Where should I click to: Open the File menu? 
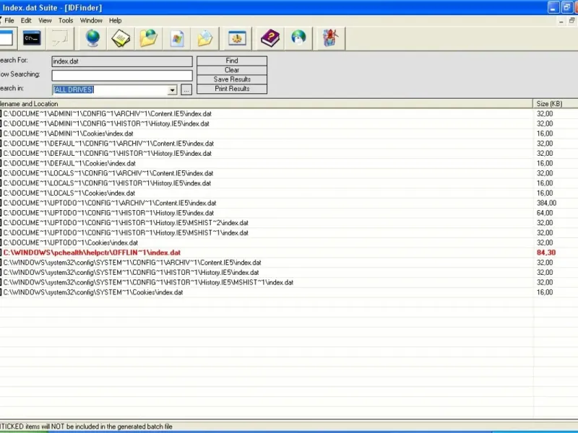point(9,21)
